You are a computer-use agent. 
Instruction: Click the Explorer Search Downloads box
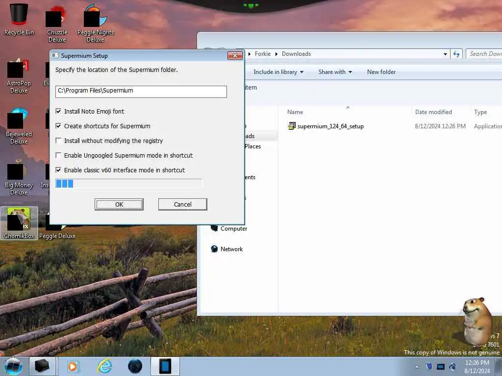pyautogui.click(x=484, y=54)
